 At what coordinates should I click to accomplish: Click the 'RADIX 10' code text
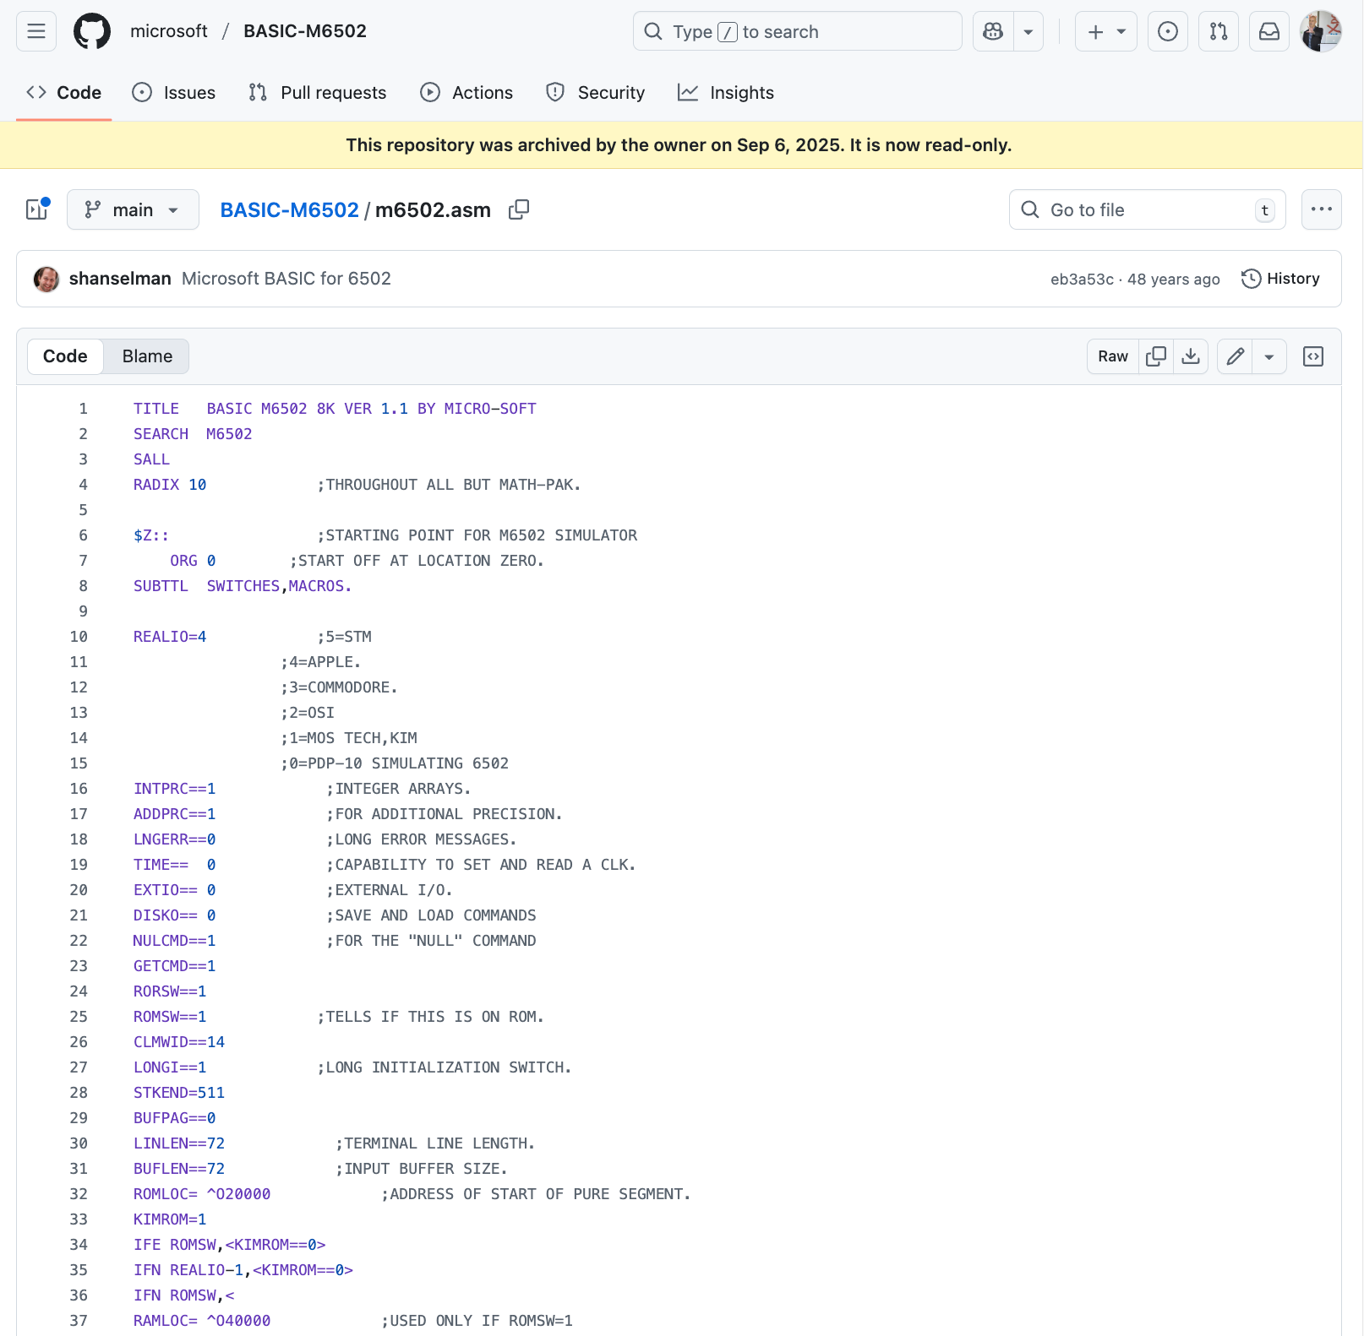[170, 485]
